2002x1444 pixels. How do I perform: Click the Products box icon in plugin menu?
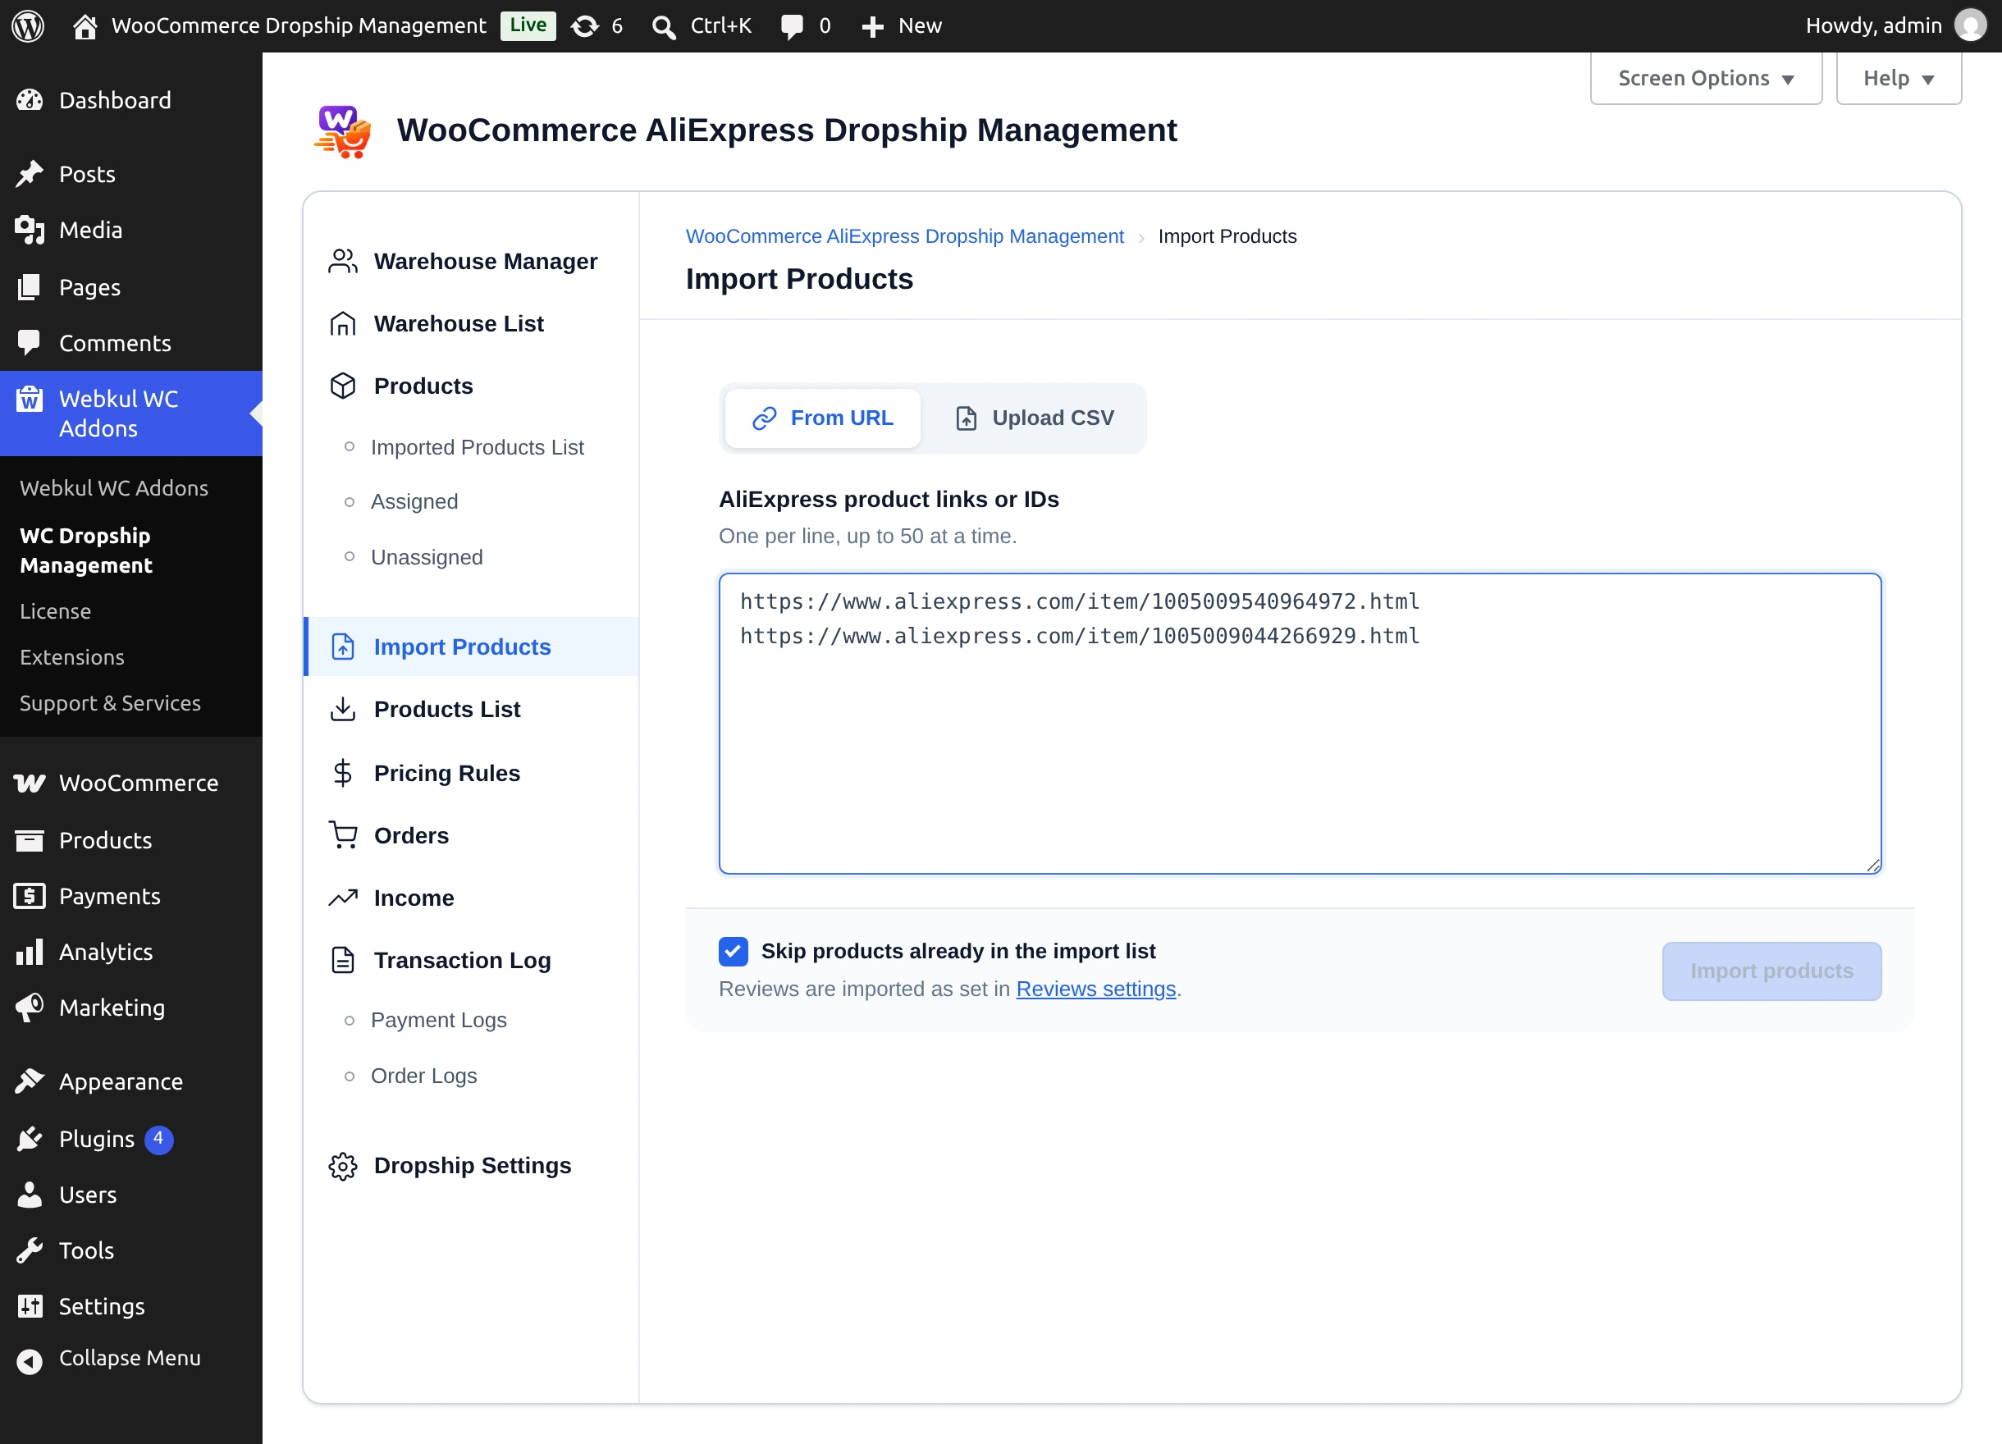[x=342, y=386]
